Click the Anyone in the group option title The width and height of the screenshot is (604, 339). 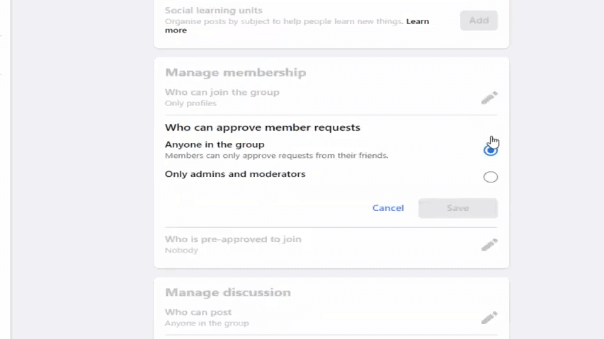click(215, 144)
